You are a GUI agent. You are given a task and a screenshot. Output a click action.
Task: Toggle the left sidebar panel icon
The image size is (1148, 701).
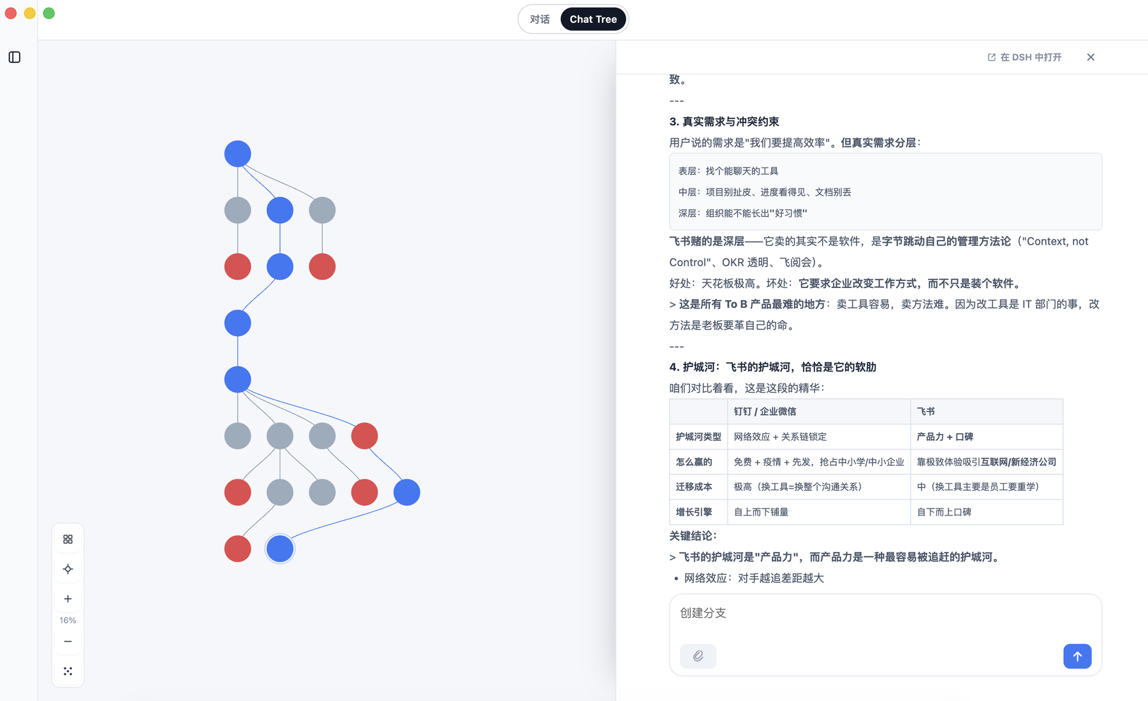[15, 57]
